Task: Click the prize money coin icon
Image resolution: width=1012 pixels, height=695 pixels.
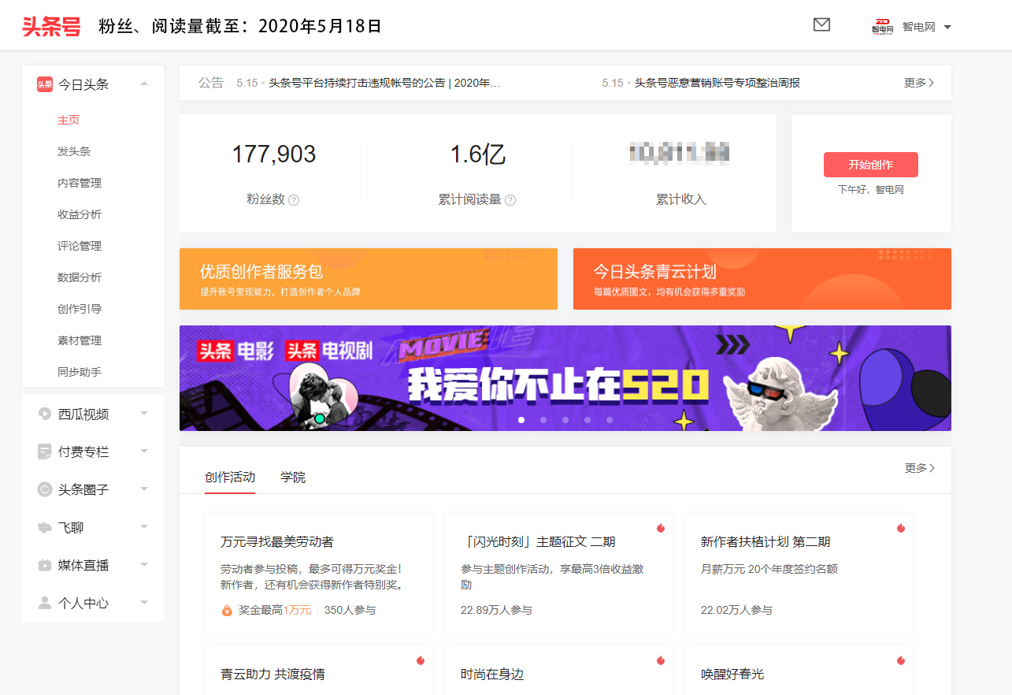Action: (x=227, y=610)
